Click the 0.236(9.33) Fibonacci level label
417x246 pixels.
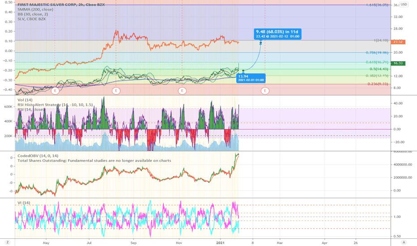tap(378, 84)
